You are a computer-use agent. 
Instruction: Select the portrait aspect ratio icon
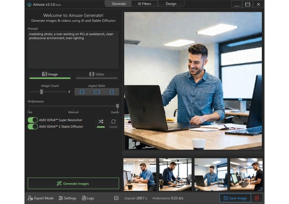pos(111,92)
